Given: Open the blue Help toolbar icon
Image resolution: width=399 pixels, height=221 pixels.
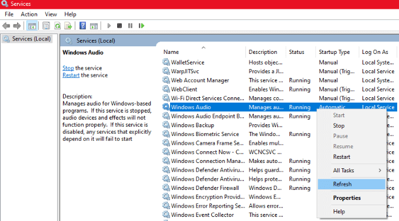Looking at the screenshot, I should [x=83, y=26].
